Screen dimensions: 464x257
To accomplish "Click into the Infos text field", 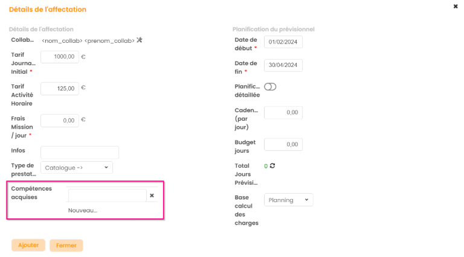I will tap(80, 152).
